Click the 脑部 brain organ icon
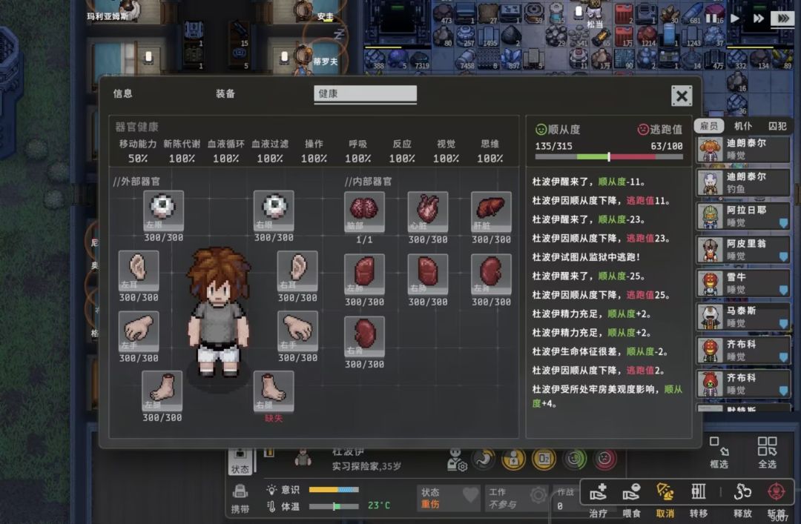The image size is (801, 524). 364,212
